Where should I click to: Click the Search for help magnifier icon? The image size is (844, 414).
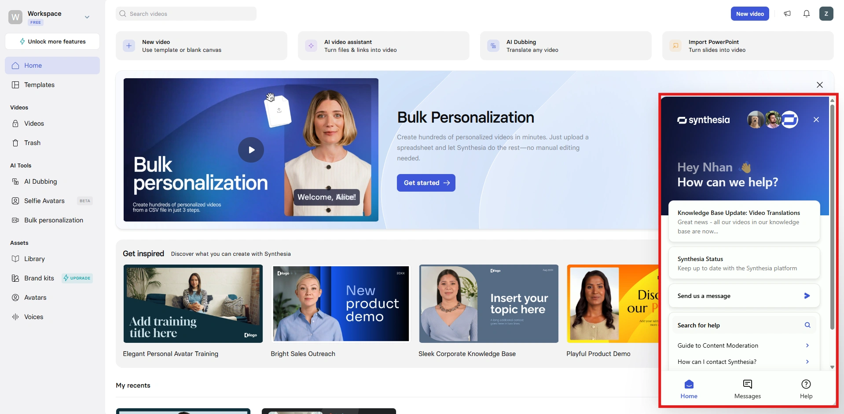click(807, 325)
